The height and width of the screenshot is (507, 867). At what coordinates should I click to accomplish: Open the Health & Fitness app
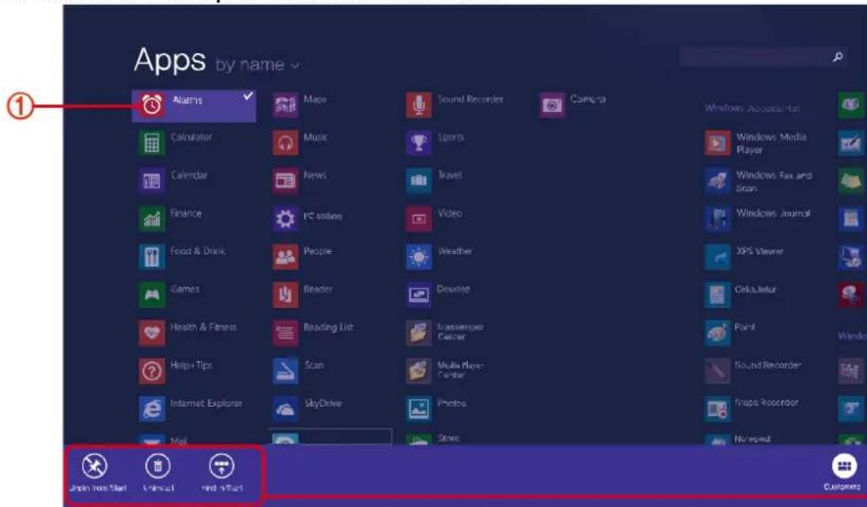pyautogui.click(x=187, y=333)
